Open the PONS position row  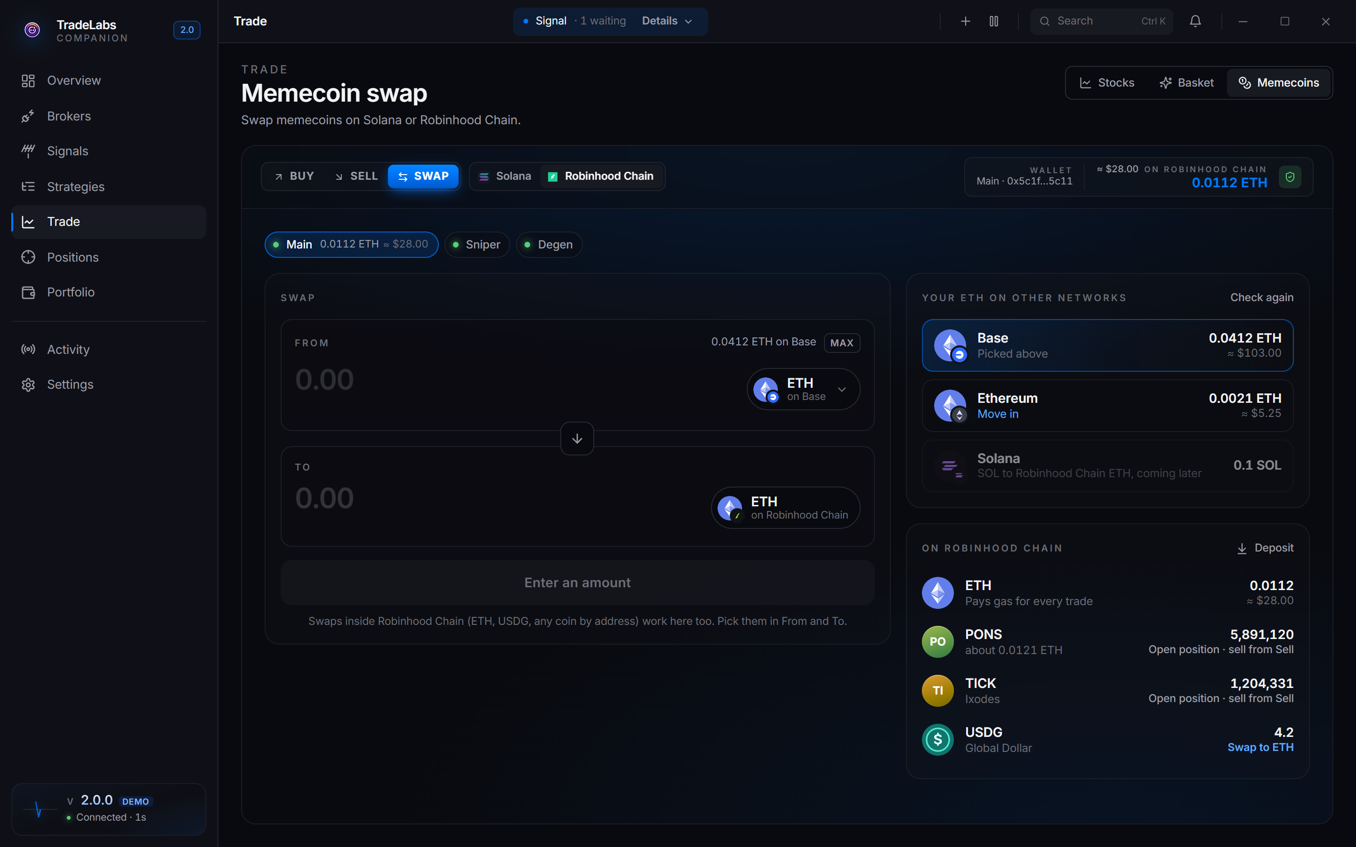pyautogui.click(x=1107, y=642)
